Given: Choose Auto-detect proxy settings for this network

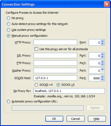Looking at the screenshot, I should point(8,24).
